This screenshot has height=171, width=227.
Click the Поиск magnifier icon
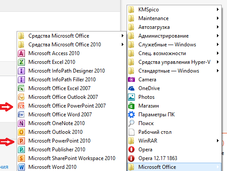coord(131,123)
